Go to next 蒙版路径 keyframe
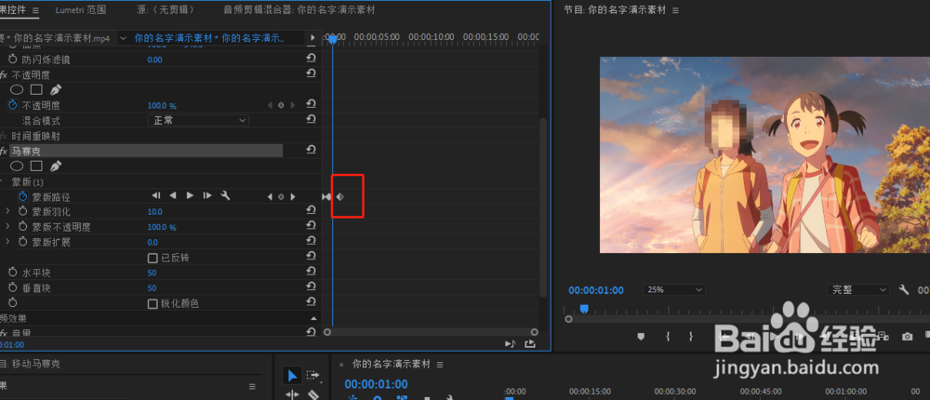This screenshot has height=400, width=930. coord(292,196)
